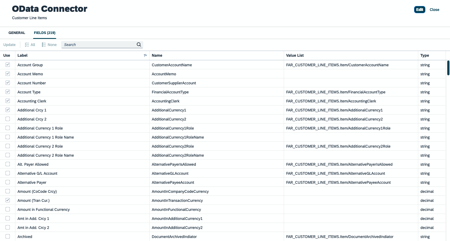This screenshot has width=450, height=241.
Task: Check the Alt. Payer Allowed checkbox
Action: tap(8, 164)
